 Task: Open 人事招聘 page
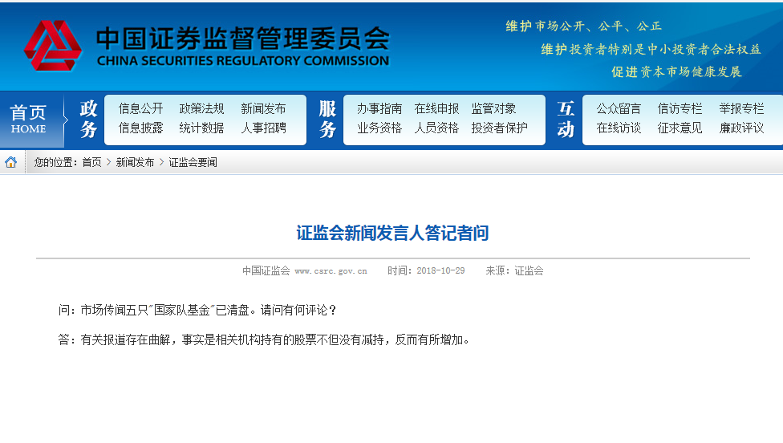263,128
